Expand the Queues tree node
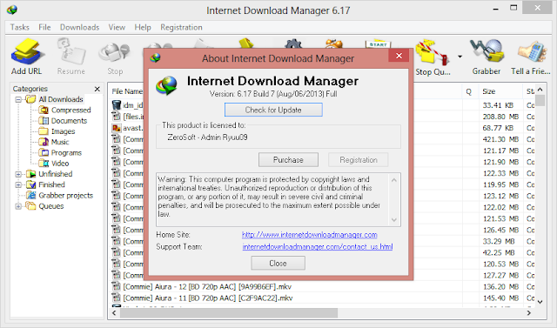557x328 pixels. pos(18,206)
